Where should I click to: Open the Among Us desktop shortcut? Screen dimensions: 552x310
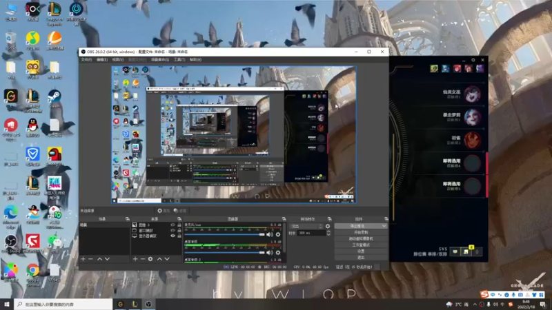55,156
